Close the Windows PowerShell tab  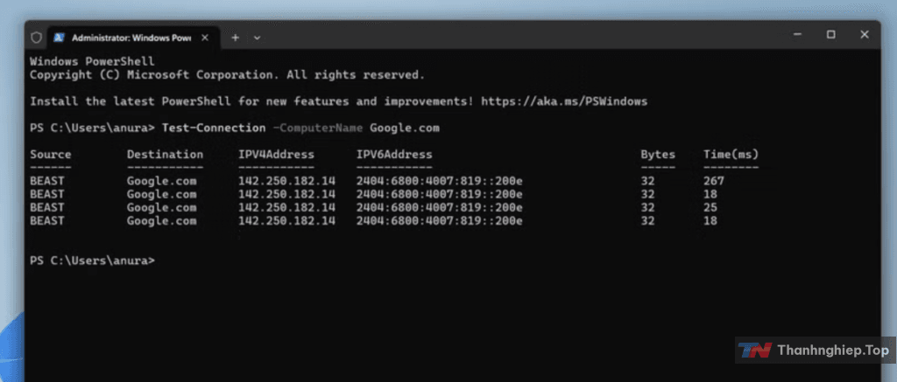click(205, 38)
